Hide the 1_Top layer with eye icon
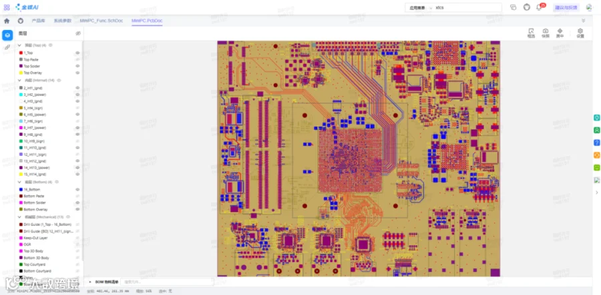The image size is (601, 295). point(77,53)
